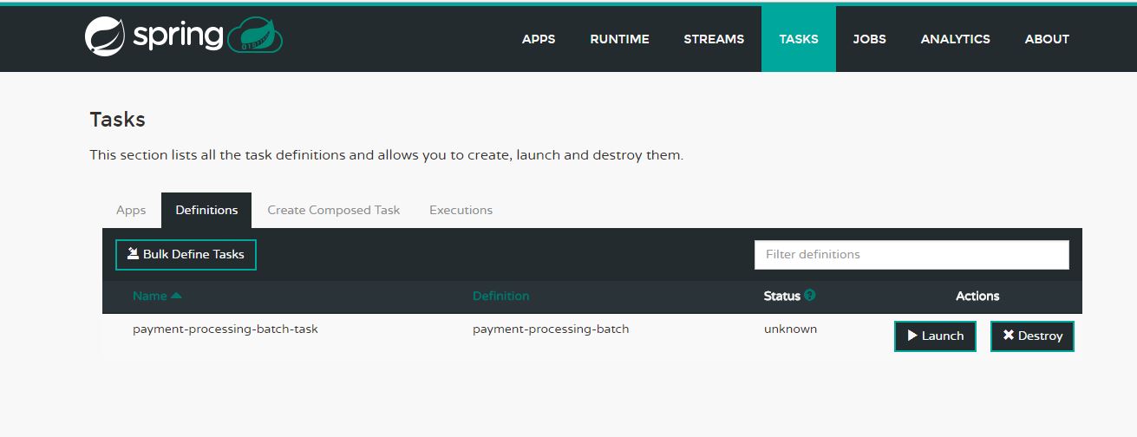This screenshot has width=1137, height=437.
Task: Open the Create Composed Task tab
Action: pyautogui.click(x=334, y=210)
